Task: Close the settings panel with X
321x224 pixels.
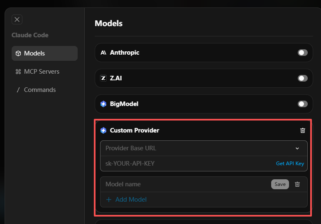Action: [17, 19]
